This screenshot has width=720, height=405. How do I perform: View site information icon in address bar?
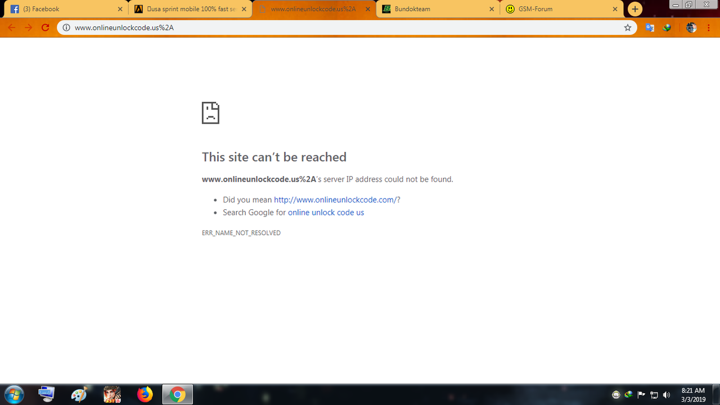tap(66, 28)
